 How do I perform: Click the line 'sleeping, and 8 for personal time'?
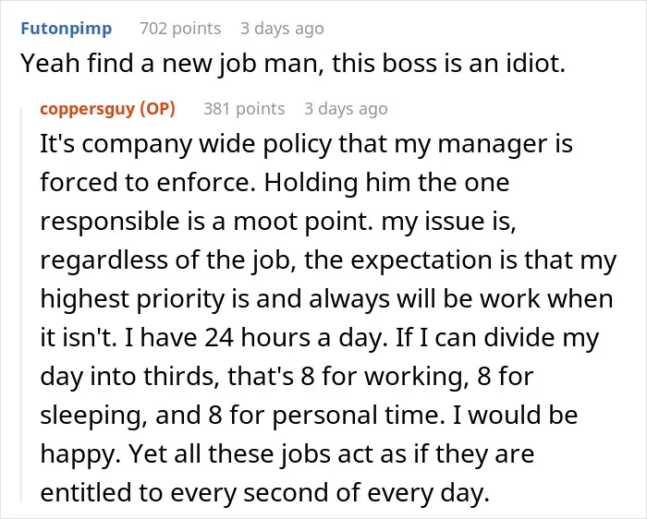tap(309, 416)
